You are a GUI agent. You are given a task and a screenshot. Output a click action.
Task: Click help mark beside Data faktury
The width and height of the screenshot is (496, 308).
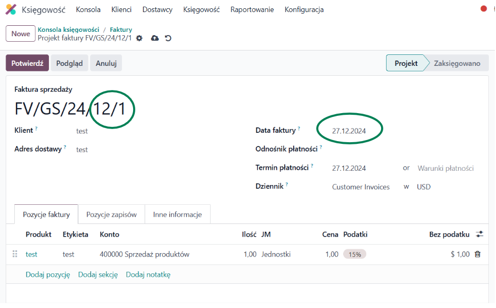(x=299, y=128)
